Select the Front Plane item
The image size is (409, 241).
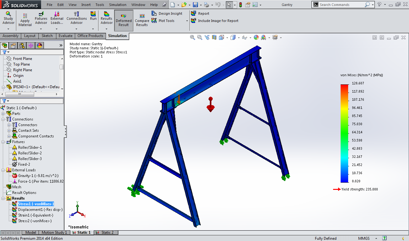19,59
